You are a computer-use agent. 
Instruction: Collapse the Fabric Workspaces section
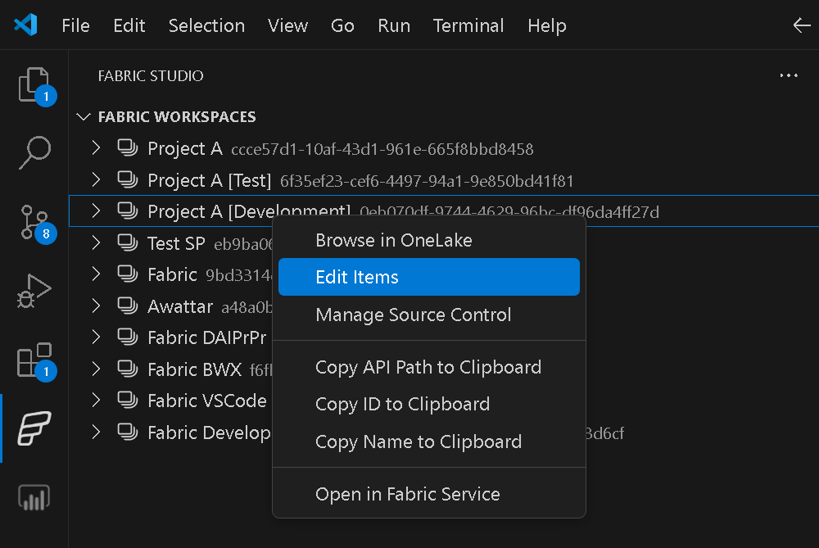[x=83, y=117]
